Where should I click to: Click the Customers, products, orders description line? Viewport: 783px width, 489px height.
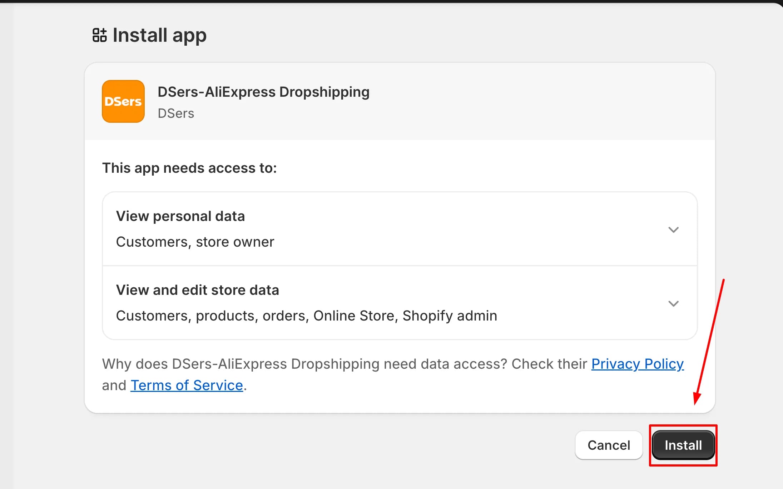pos(306,316)
